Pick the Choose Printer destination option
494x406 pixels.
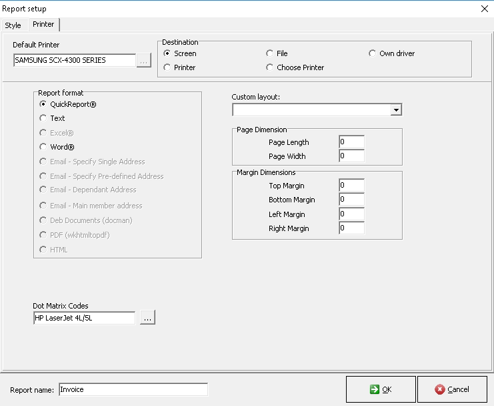point(270,67)
